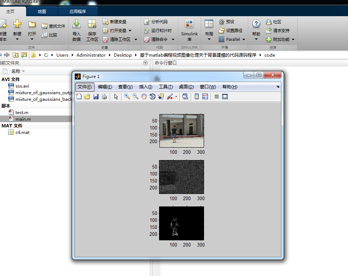Expand the 清除工作区 dropdown

(x=136, y=39)
